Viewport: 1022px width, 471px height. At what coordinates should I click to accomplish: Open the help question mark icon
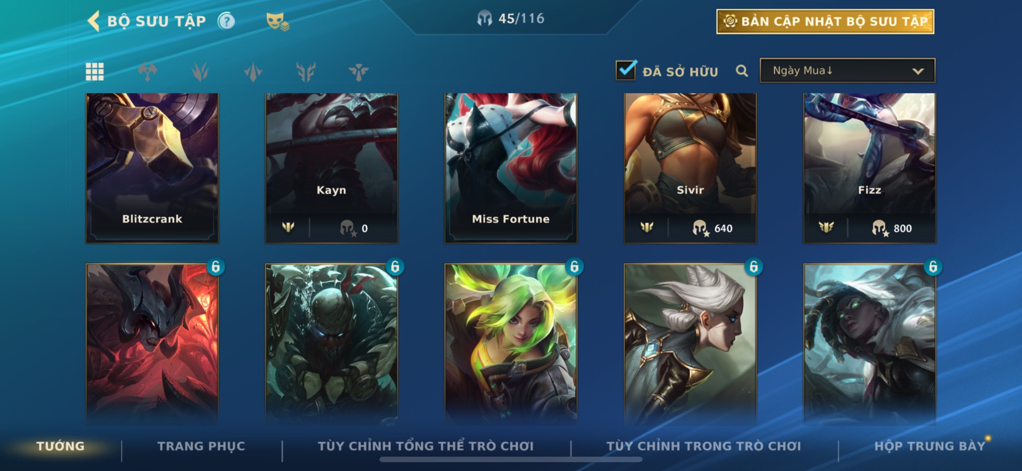tap(226, 21)
